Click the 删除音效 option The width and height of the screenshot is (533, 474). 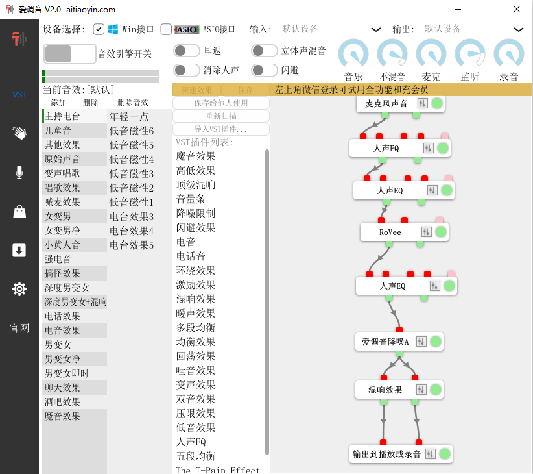[x=133, y=103]
